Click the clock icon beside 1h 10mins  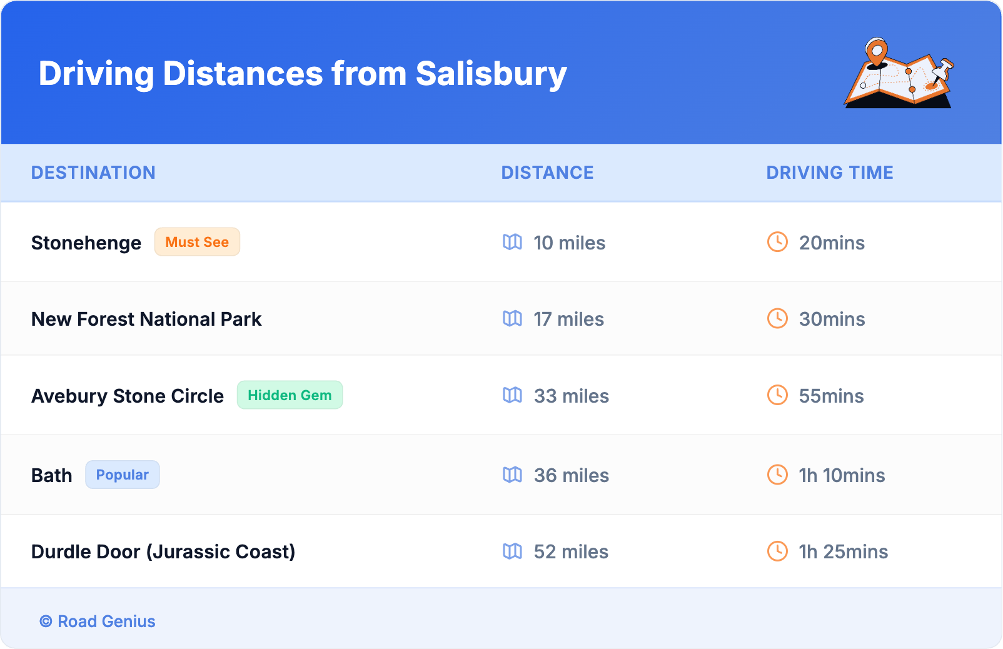(777, 475)
